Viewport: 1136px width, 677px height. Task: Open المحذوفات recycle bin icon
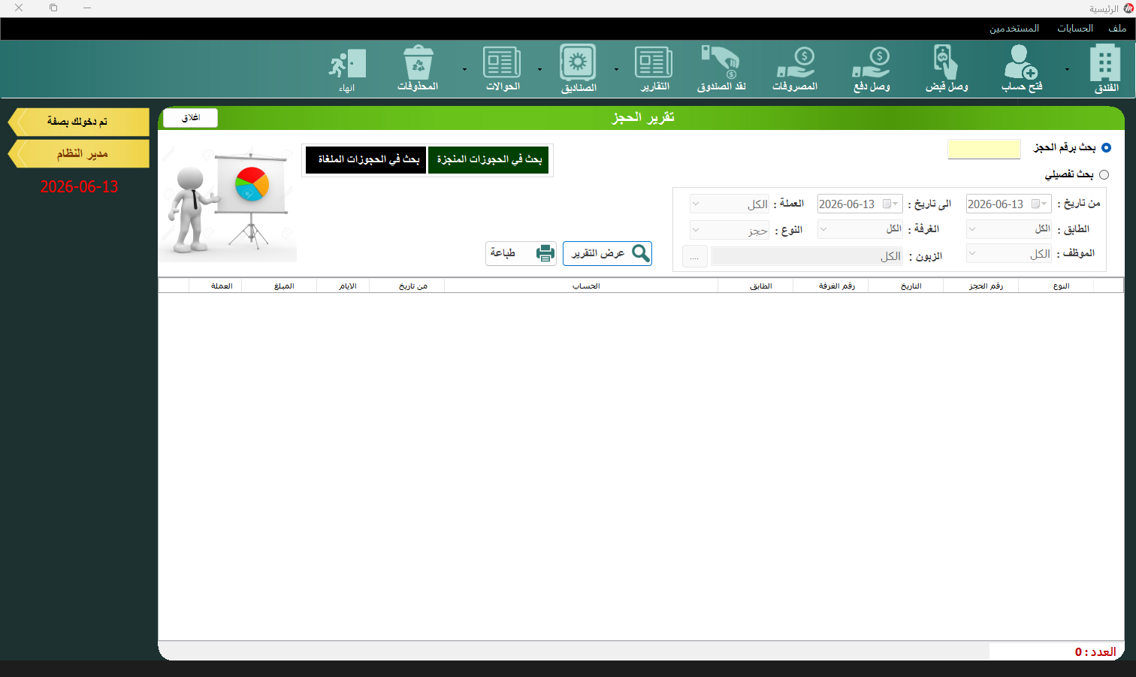coord(418,68)
